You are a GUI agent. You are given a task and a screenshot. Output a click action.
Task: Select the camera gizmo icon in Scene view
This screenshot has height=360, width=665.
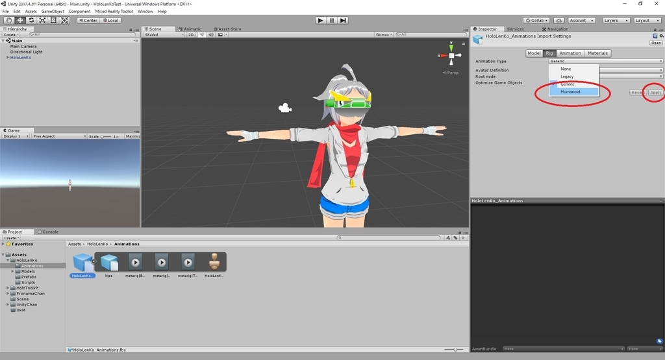(x=284, y=108)
